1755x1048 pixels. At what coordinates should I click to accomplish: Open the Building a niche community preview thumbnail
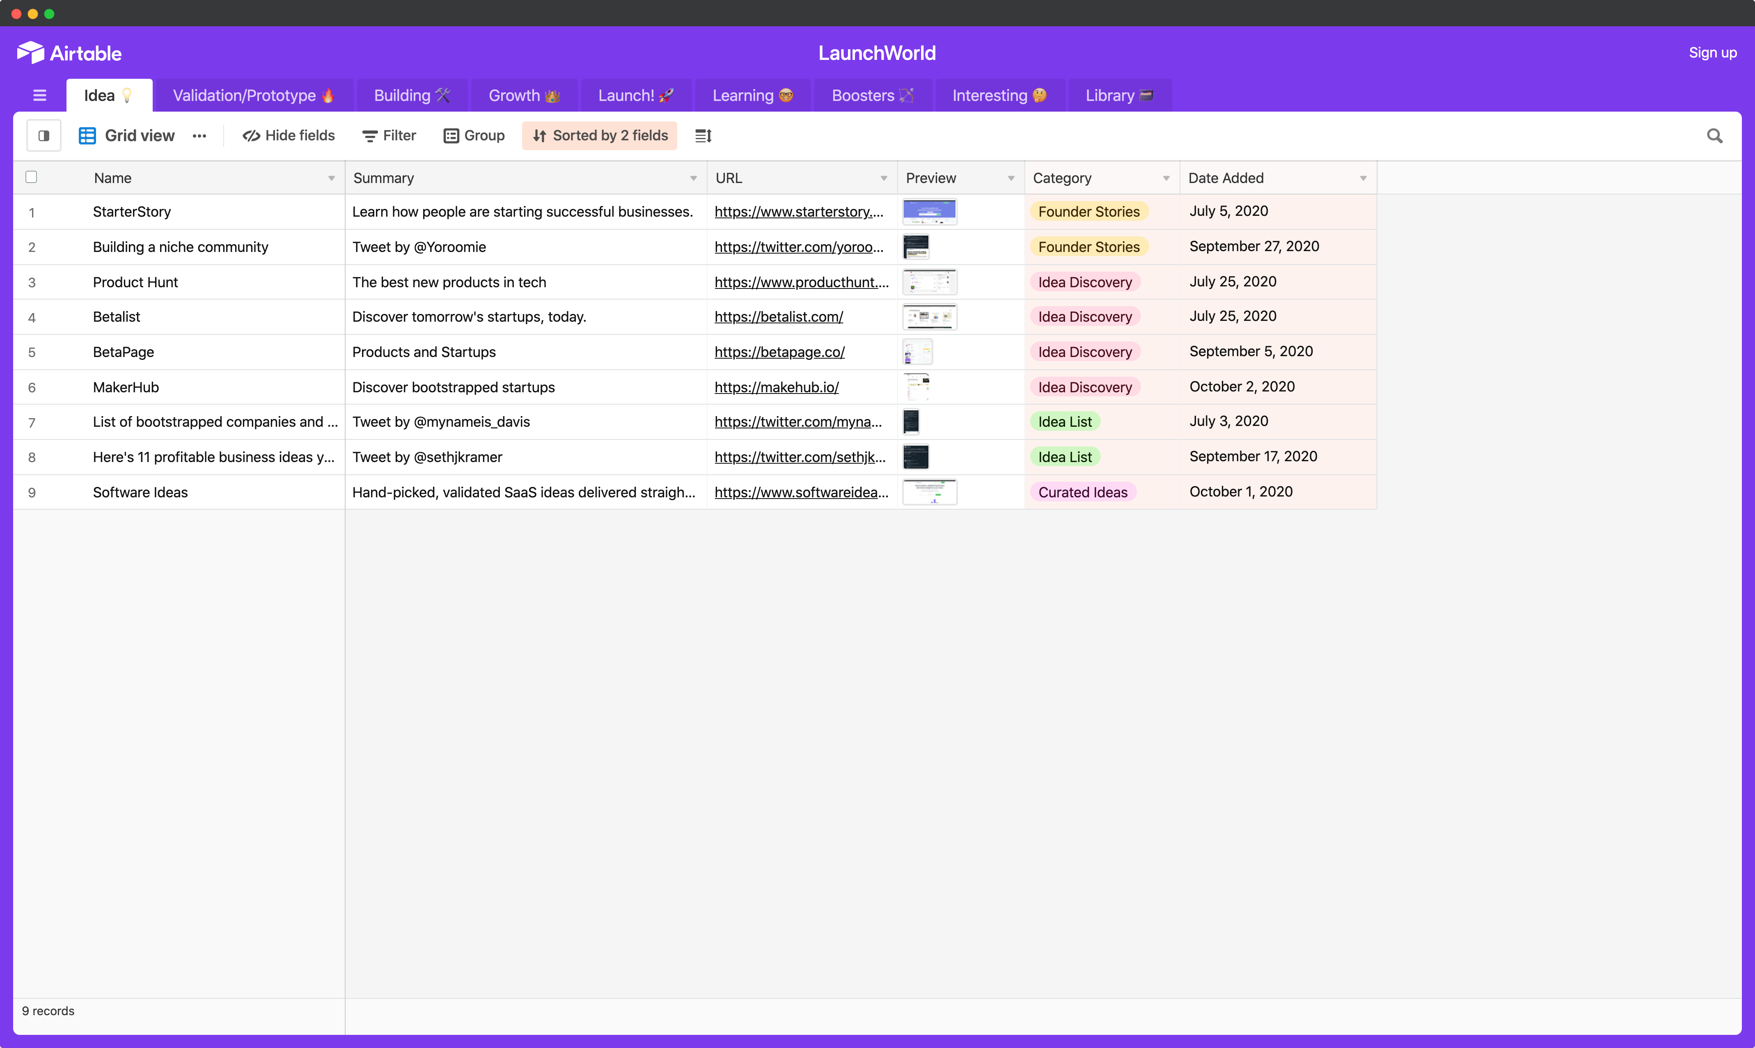click(x=917, y=247)
